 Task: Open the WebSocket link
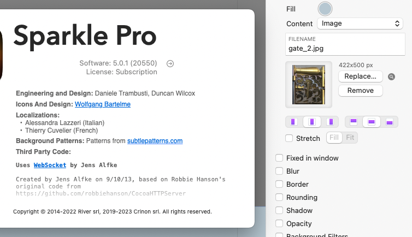(x=50, y=165)
